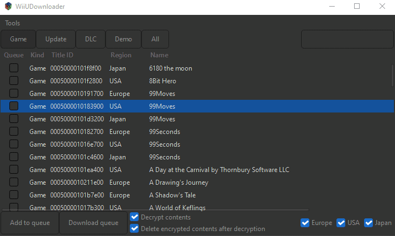Click the Name column header
The width and height of the screenshot is (395, 236).
click(x=159, y=55)
